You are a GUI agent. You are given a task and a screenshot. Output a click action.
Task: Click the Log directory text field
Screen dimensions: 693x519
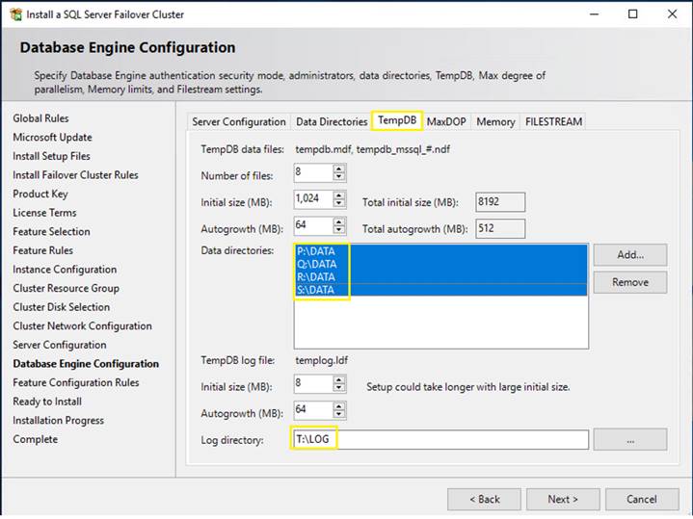click(440, 439)
